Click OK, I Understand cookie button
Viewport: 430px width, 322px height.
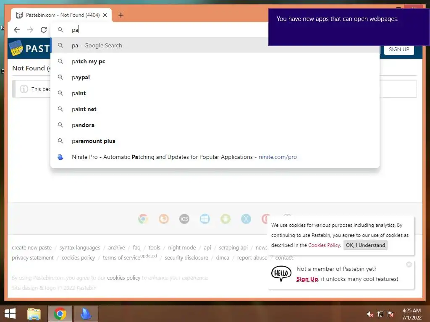coord(365,245)
